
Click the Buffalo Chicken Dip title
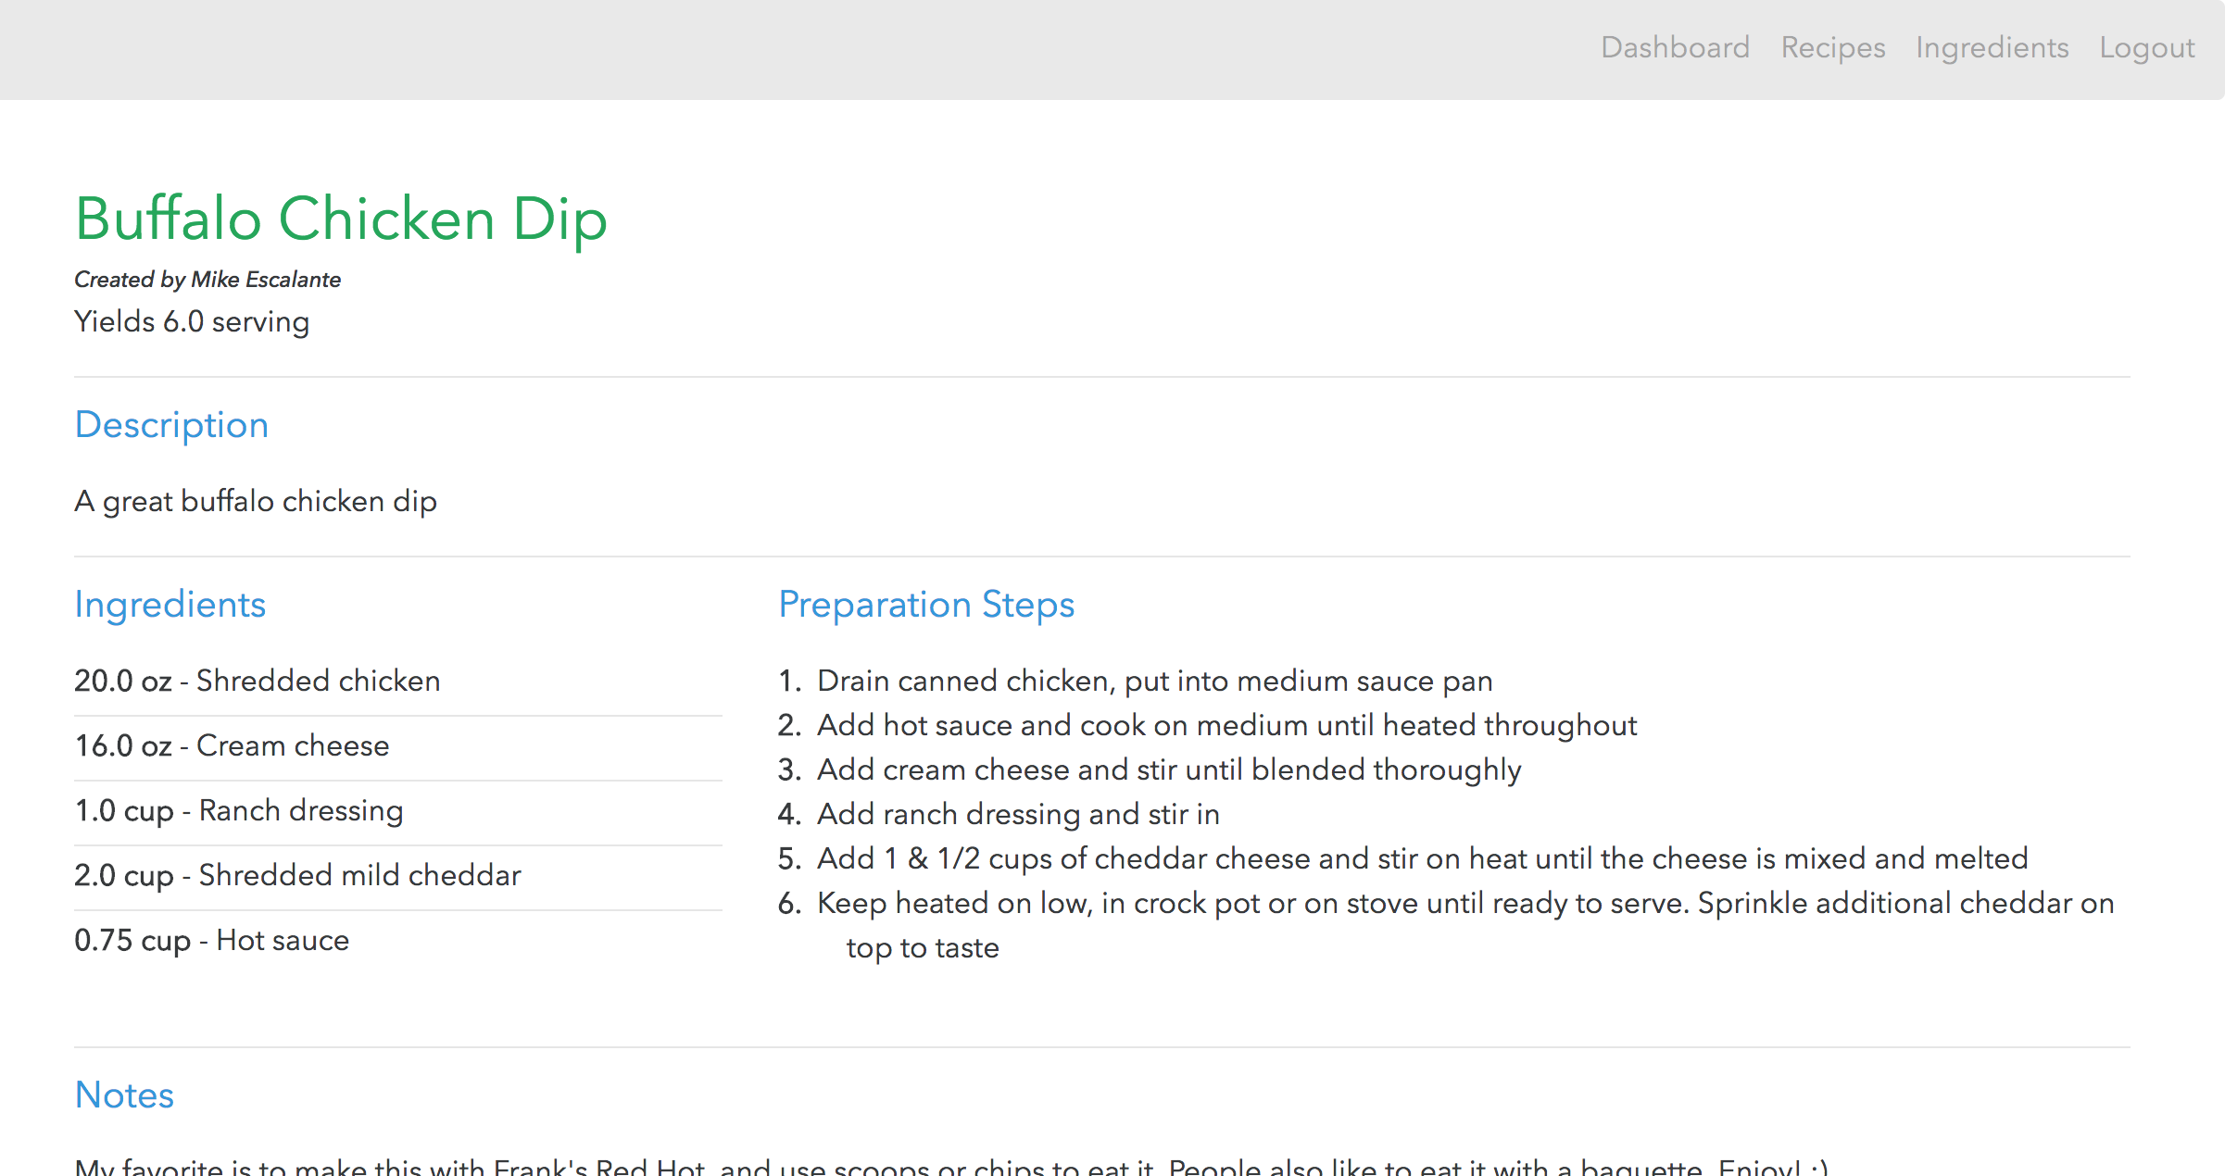coord(341,219)
